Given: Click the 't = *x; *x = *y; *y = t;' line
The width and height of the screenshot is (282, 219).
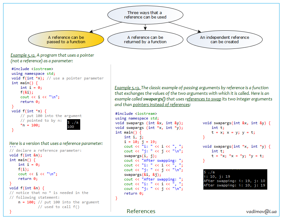Looking at the screenshot, I should point(238,156).
